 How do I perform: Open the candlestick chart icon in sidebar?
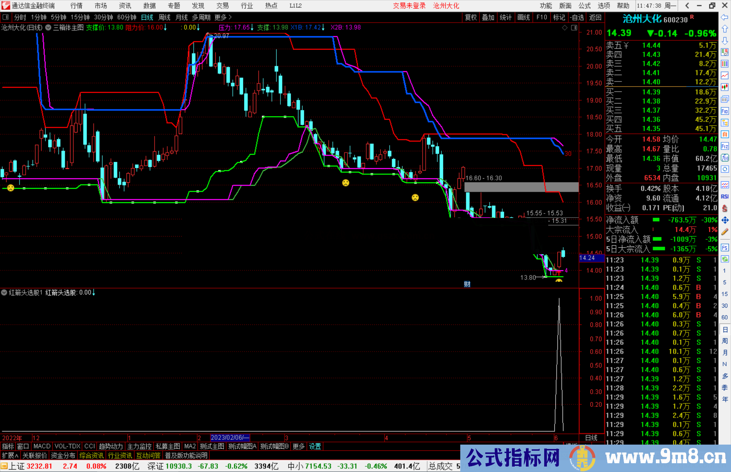click(x=725, y=87)
